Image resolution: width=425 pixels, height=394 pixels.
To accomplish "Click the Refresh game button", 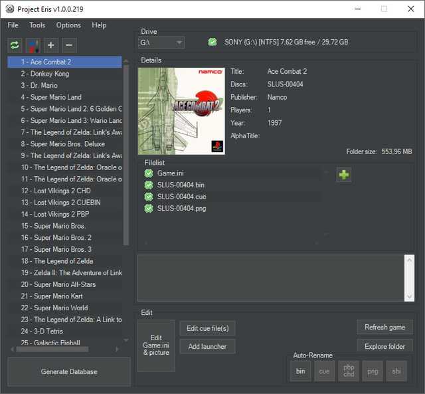I will point(385,327).
